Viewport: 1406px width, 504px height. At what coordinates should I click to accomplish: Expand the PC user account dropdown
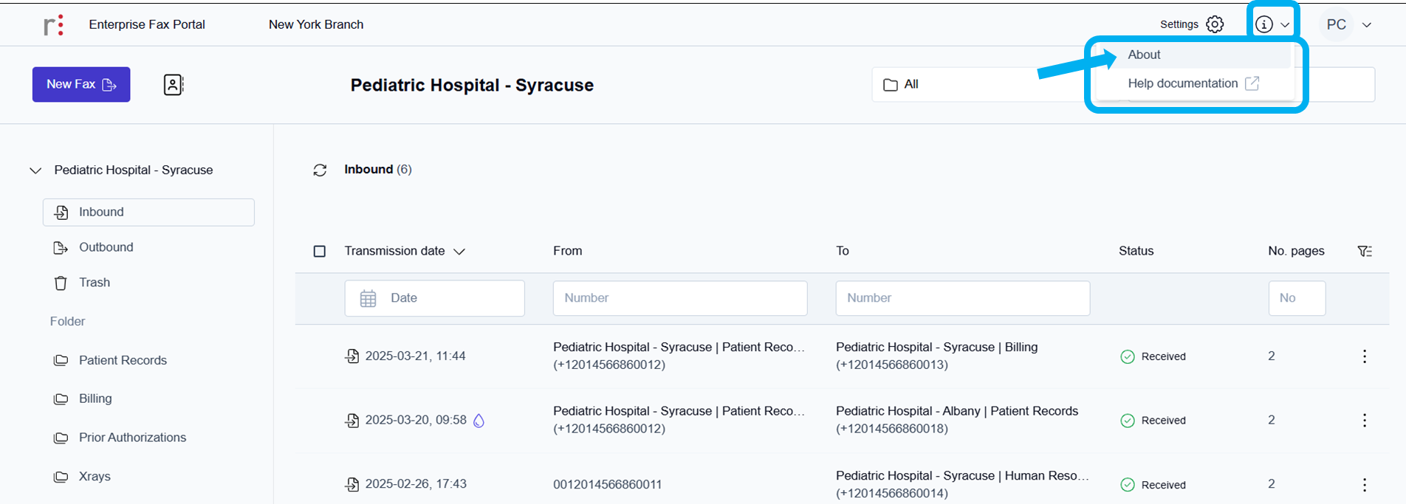[x=1348, y=24]
